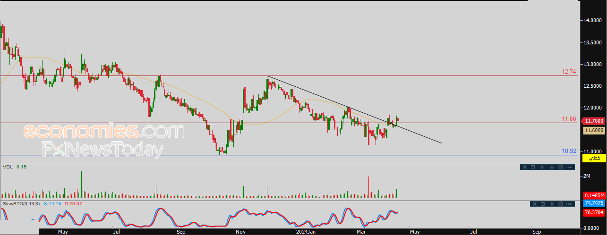607x235 pixels.
Task: Click the May date on time axis
Action: pyautogui.click(x=63, y=232)
